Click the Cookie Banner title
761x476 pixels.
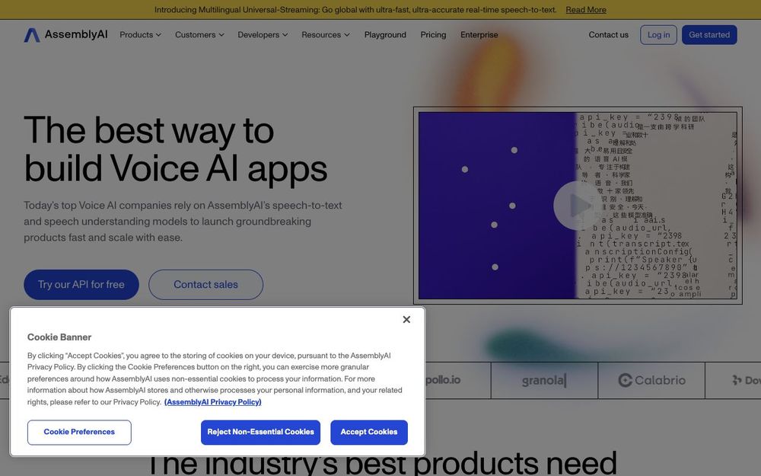pyautogui.click(x=59, y=337)
